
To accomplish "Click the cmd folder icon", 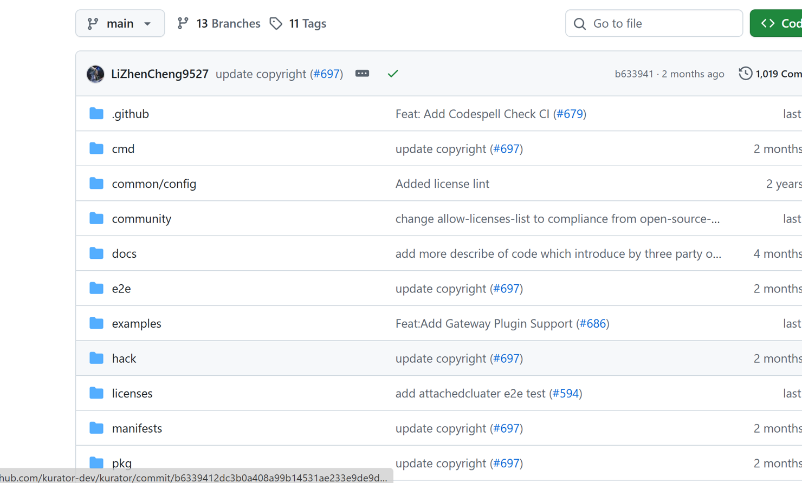I will [x=96, y=148].
